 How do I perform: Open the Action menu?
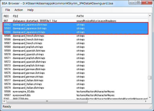click(19, 10)
